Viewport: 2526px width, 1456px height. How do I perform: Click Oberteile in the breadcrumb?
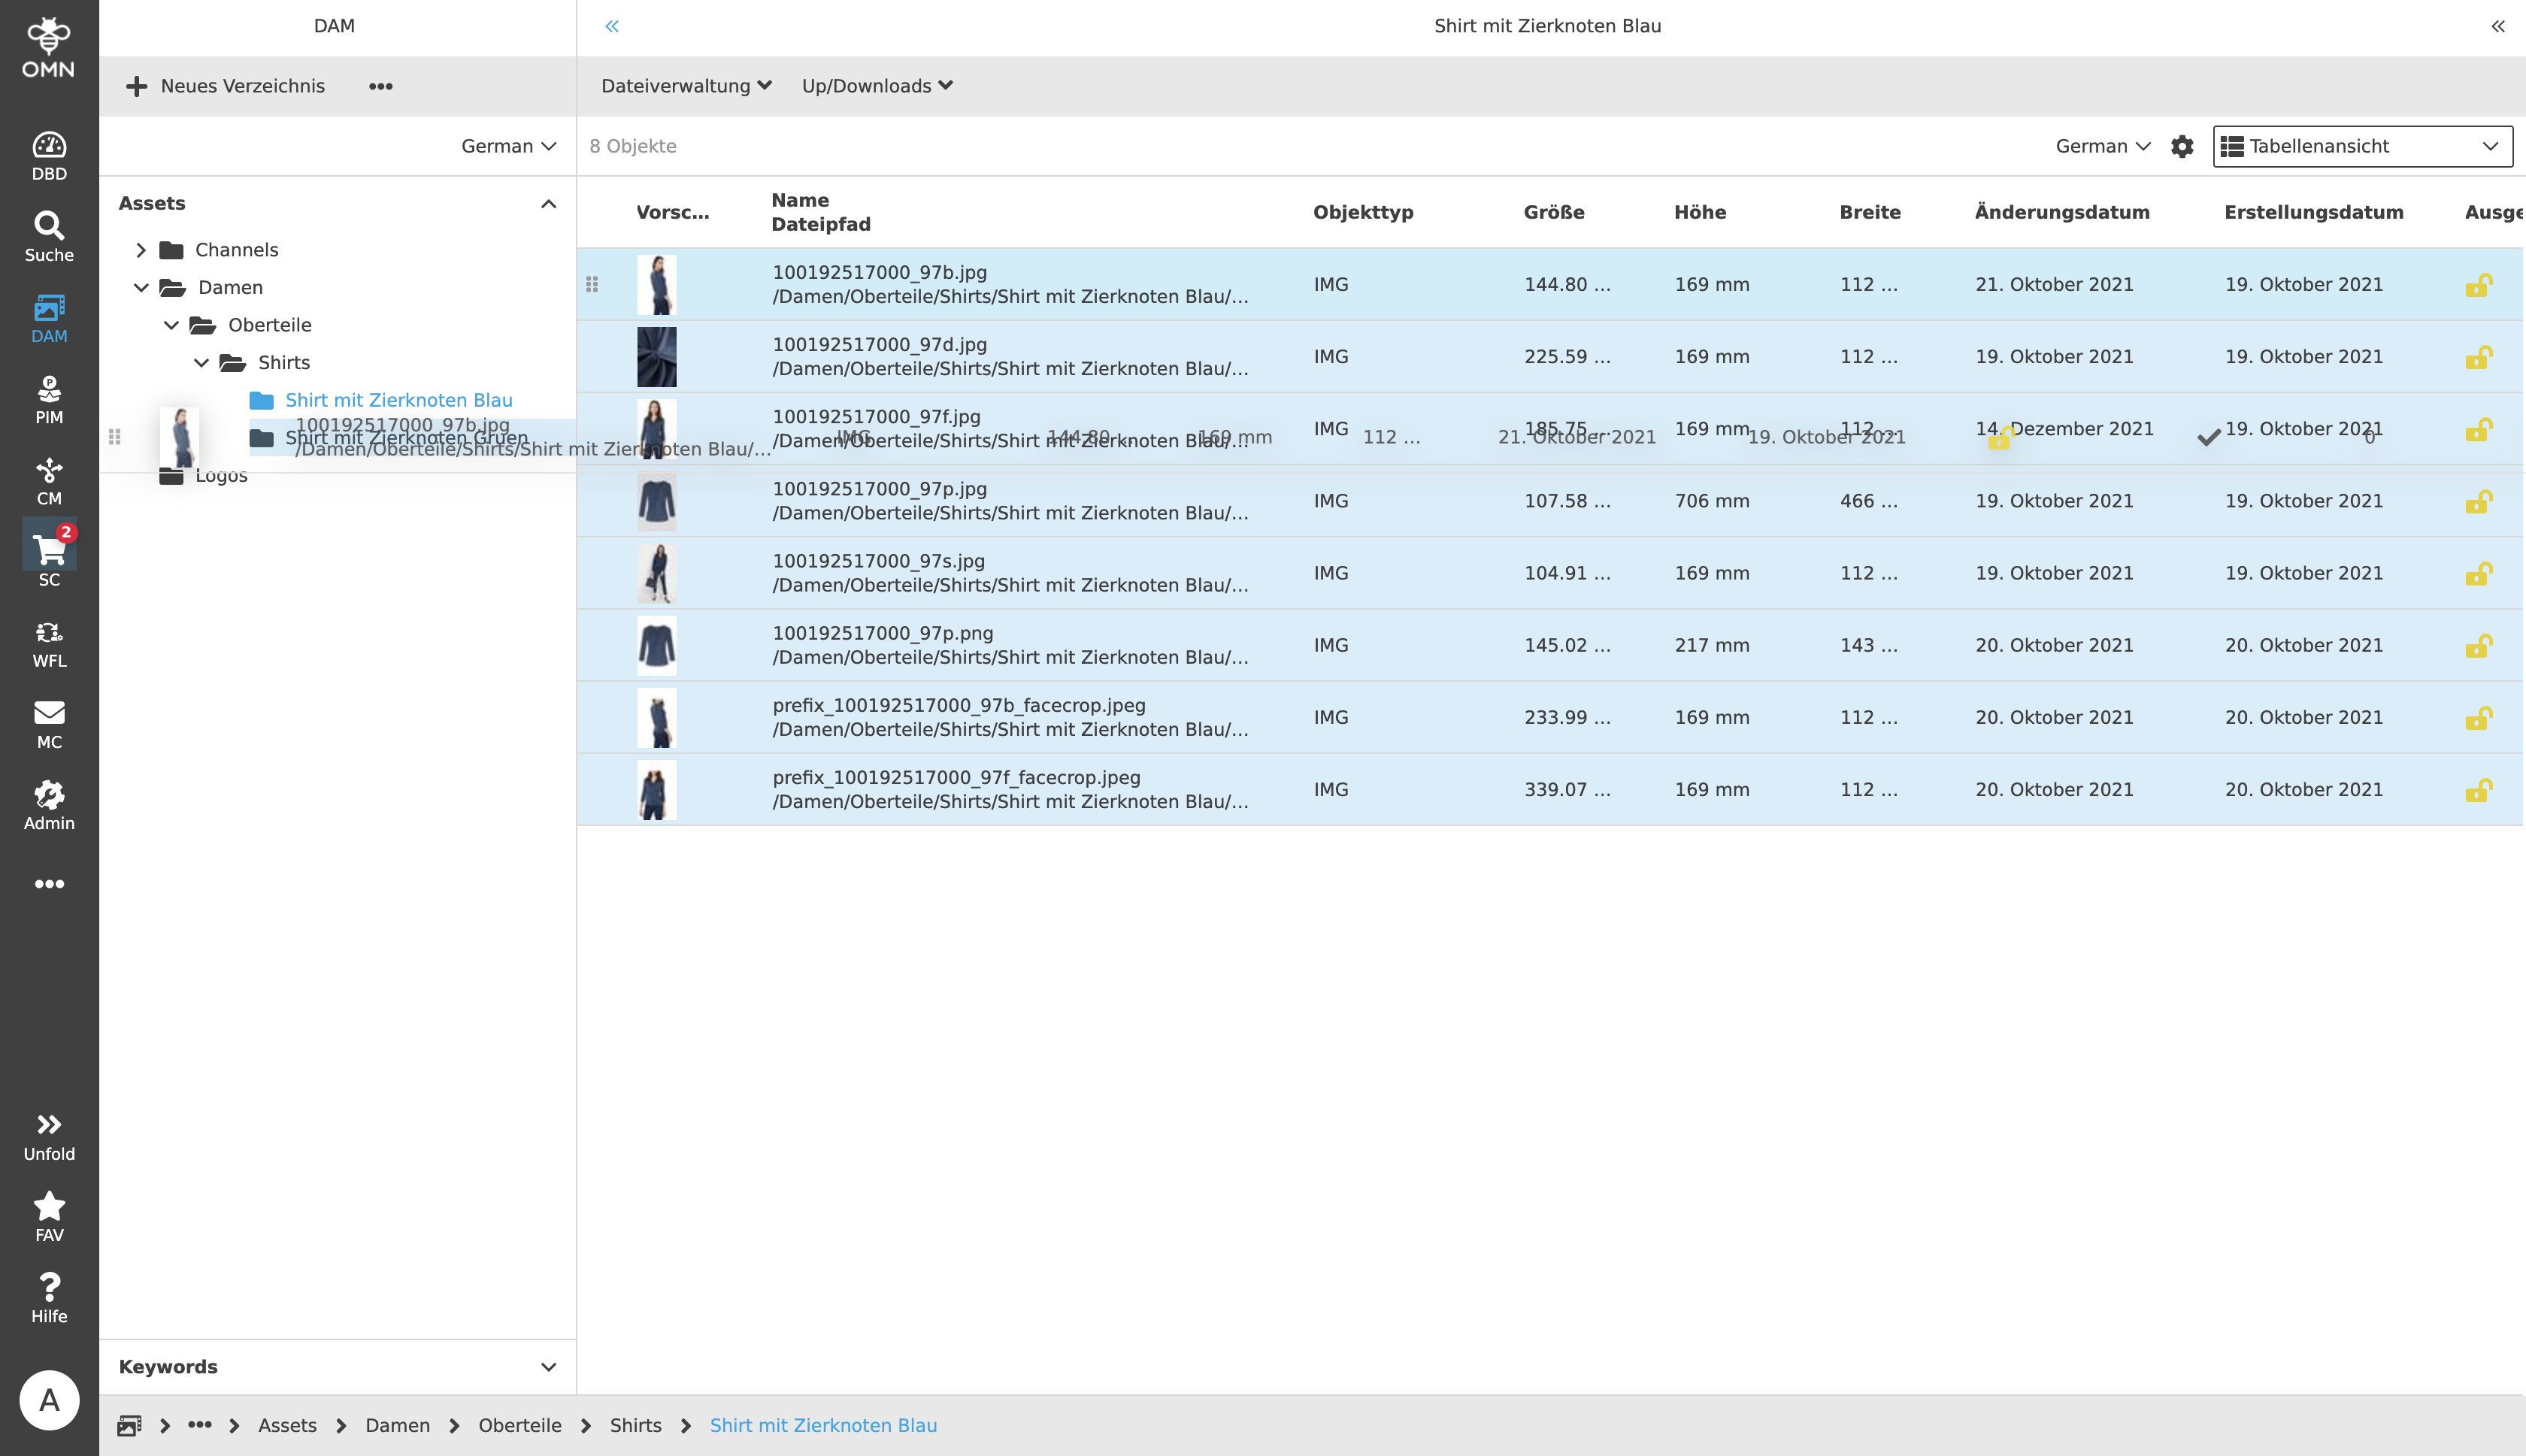(x=519, y=1425)
